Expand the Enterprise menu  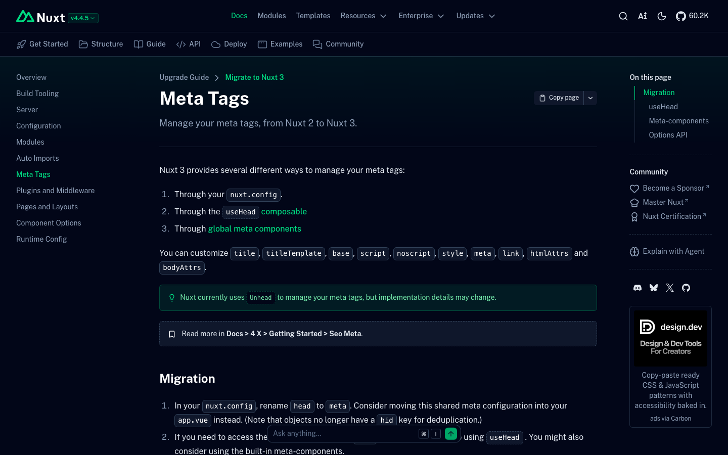tap(421, 16)
